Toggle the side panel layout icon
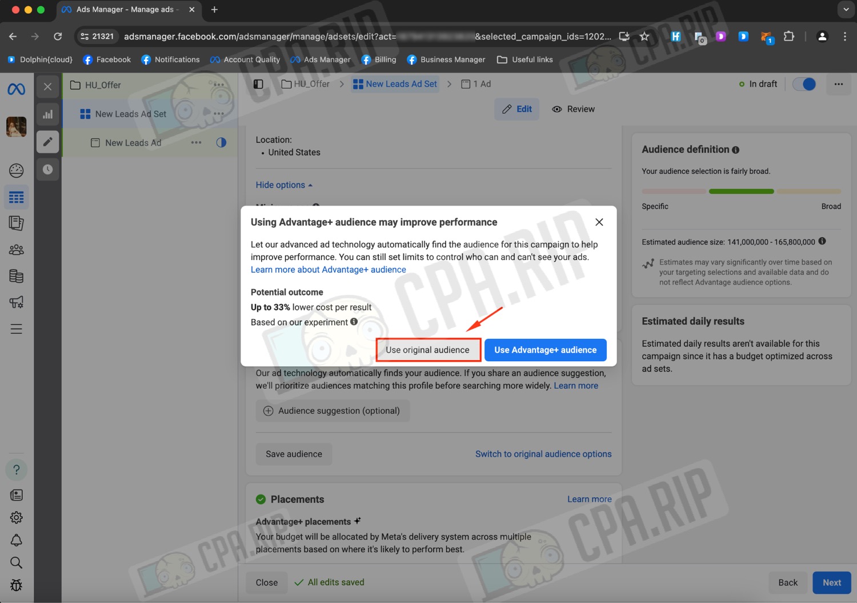The width and height of the screenshot is (857, 603). coord(258,84)
